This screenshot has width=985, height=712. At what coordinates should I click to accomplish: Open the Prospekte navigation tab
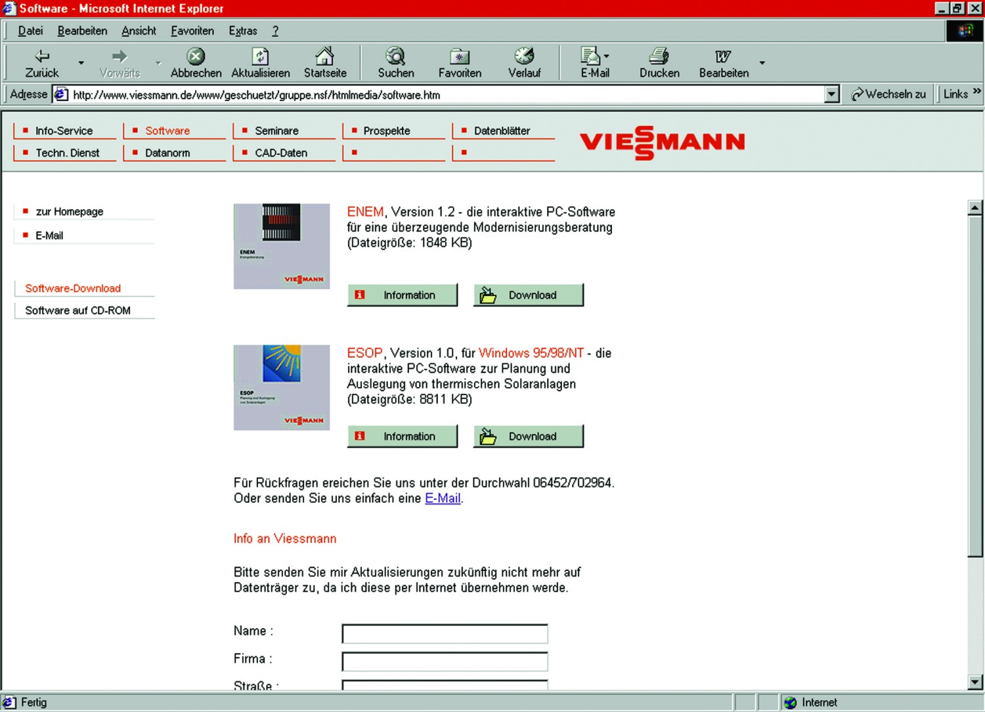click(x=394, y=131)
